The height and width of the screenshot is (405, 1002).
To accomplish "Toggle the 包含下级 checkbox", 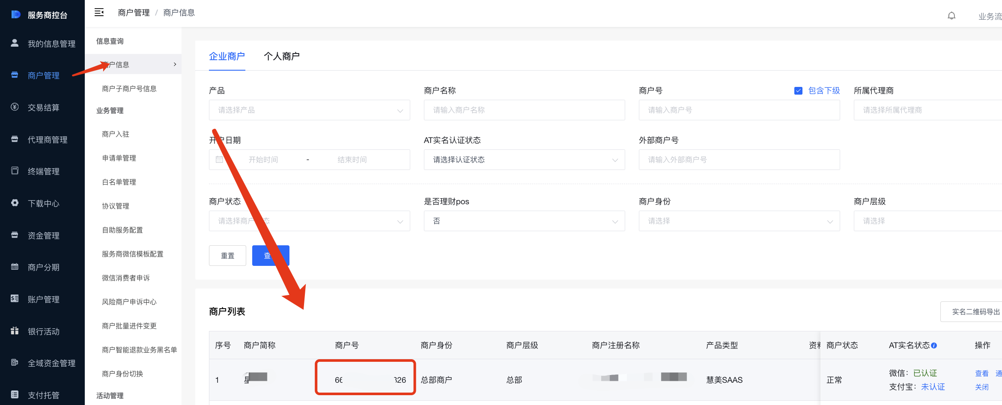I will 798,91.
